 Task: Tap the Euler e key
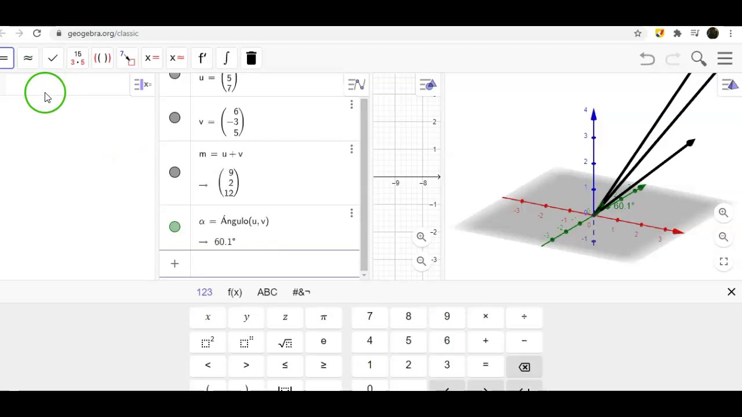(323, 342)
